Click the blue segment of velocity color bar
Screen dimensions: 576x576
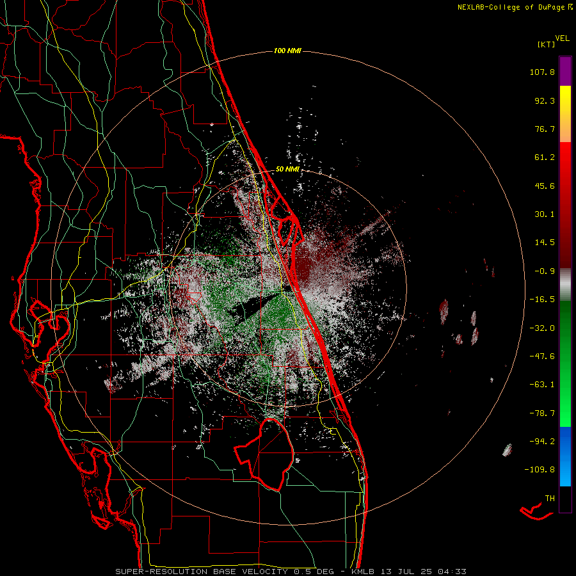565,456
